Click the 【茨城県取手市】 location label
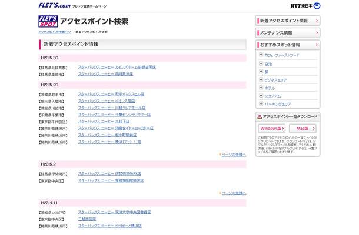 (52, 95)
